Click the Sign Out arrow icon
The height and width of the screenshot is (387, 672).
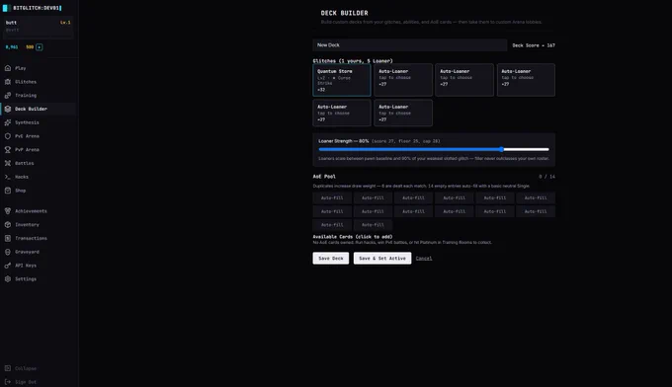(x=8, y=382)
